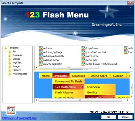This screenshot has height=121, width=135.
Task: Click the drop-down template icon
Action: [x=83, y=48]
